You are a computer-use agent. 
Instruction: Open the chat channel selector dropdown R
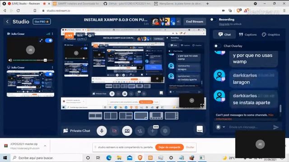pyautogui.click(x=220, y=127)
